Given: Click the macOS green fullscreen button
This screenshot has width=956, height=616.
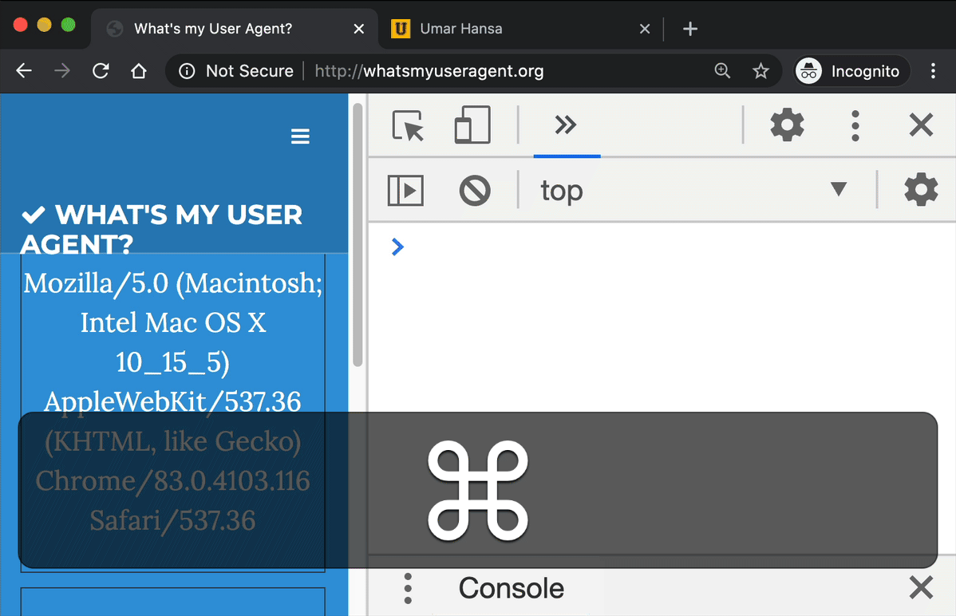Looking at the screenshot, I should 69,25.
